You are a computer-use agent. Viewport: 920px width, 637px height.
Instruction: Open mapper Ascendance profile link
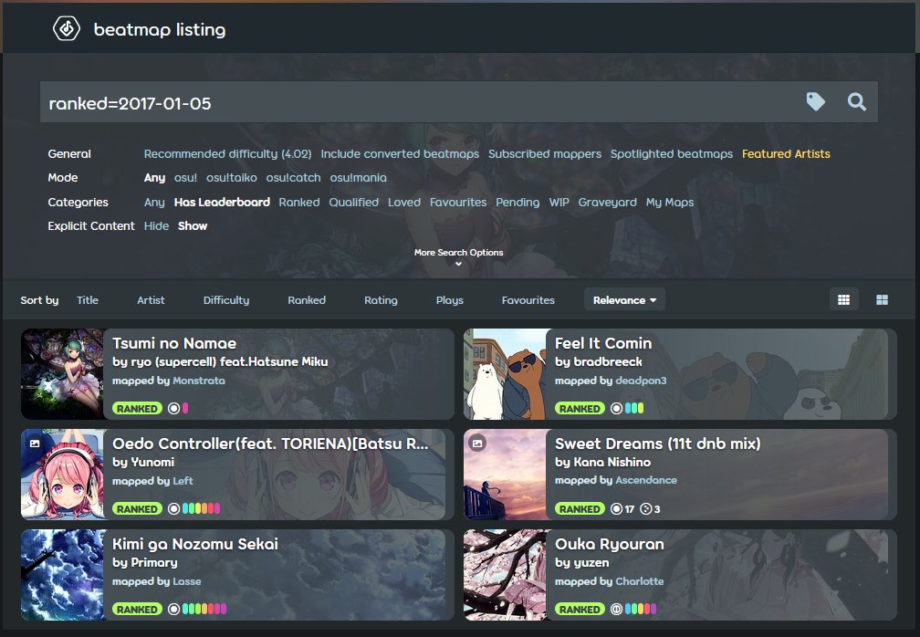646,480
